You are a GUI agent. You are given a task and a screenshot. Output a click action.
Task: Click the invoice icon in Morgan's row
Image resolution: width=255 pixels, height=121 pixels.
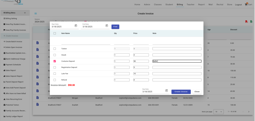click(37, 97)
